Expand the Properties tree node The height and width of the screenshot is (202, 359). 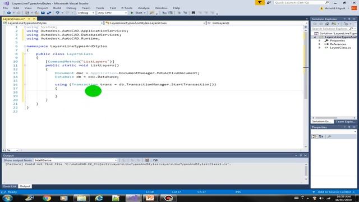coord(320,40)
